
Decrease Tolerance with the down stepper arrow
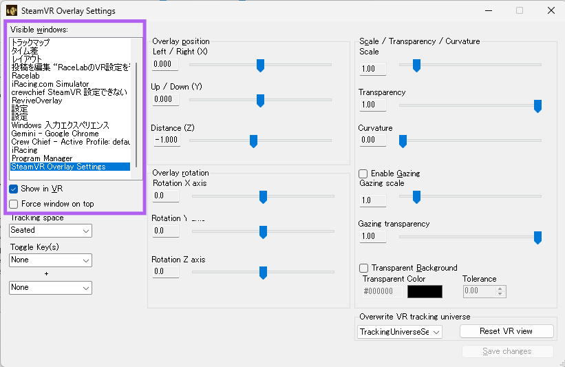point(500,294)
